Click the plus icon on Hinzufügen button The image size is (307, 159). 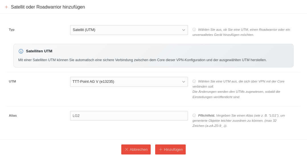tap(161, 149)
